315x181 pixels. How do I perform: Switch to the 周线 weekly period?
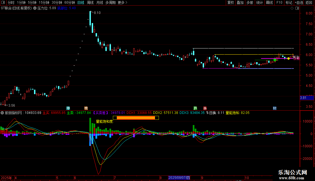90,3
